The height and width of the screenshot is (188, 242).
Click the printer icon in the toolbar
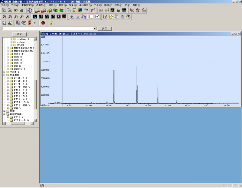click(21, 10)
